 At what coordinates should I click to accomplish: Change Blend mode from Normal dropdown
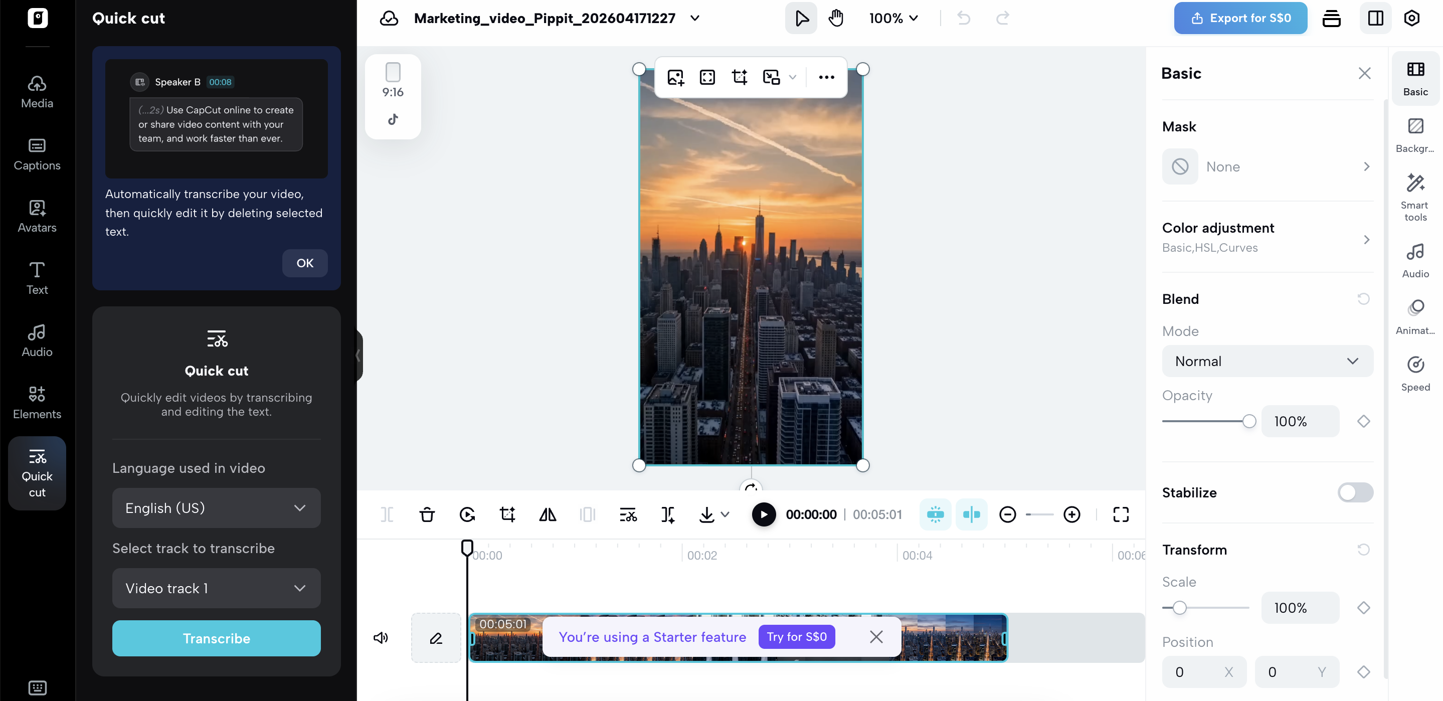[1267, 361]
